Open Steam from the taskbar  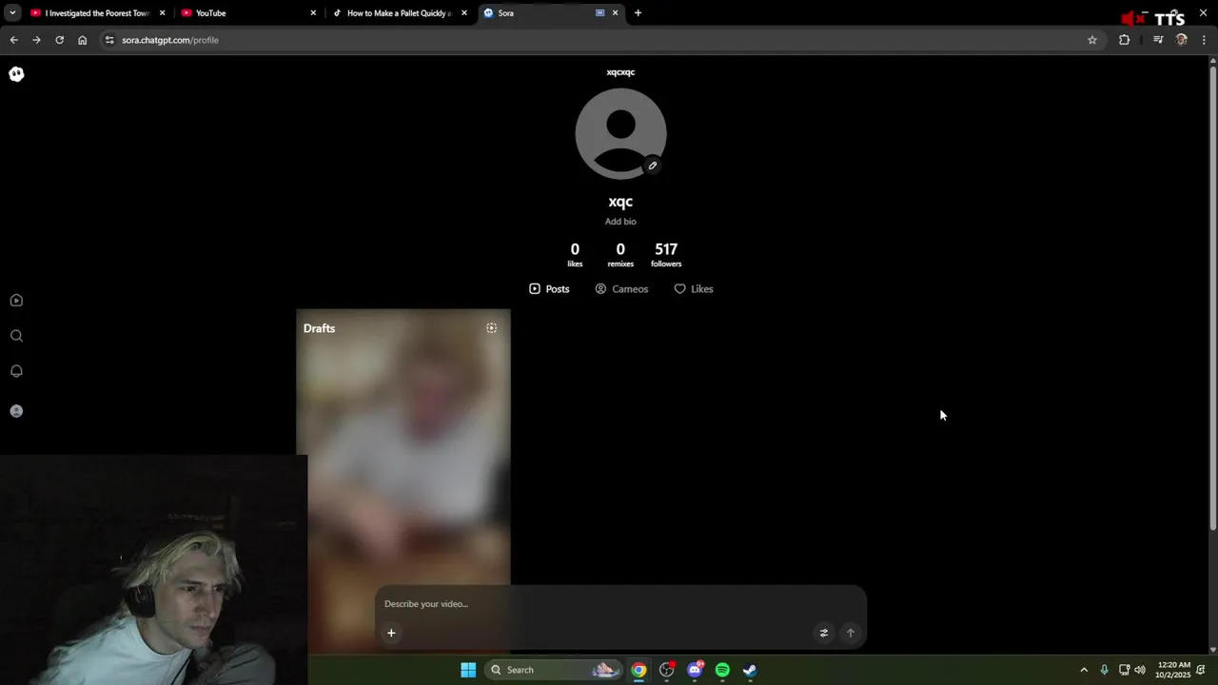[x=750, y=670]
